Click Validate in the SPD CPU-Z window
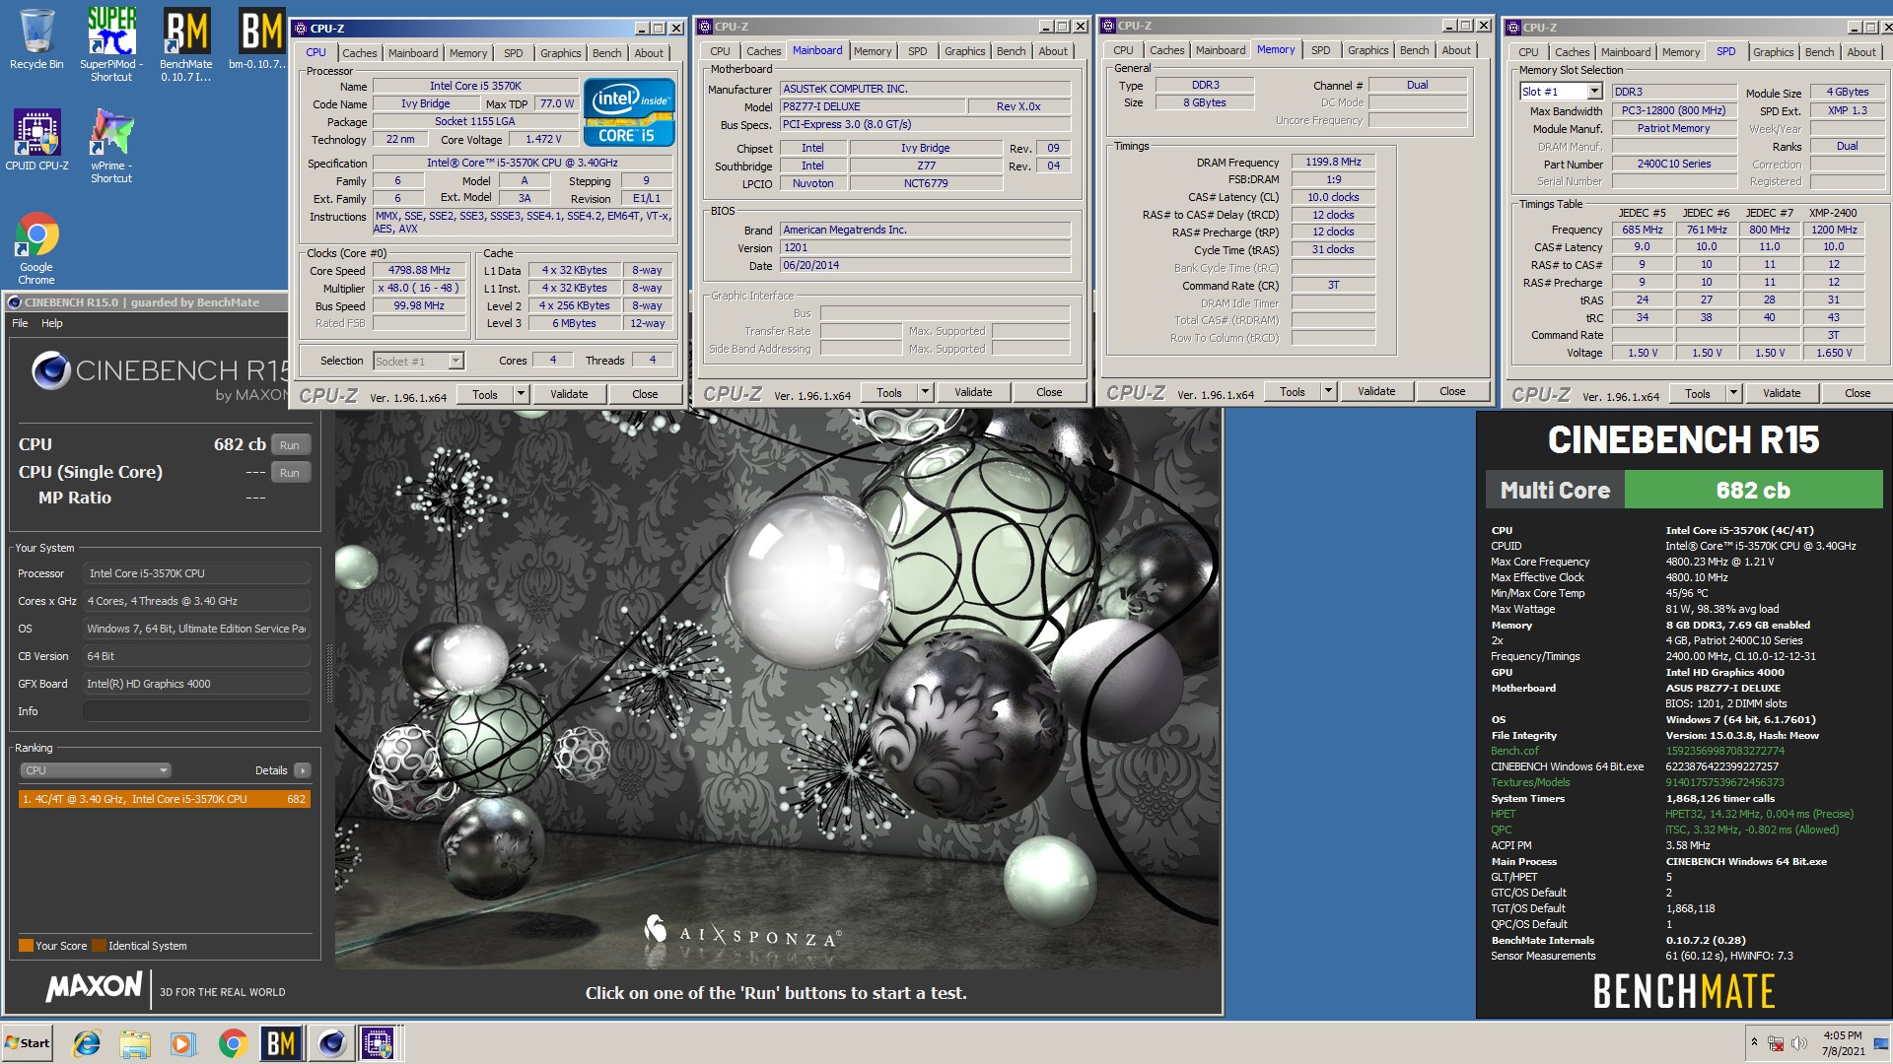This screenshot has width=1893, height=1064. coord(1782,393)
